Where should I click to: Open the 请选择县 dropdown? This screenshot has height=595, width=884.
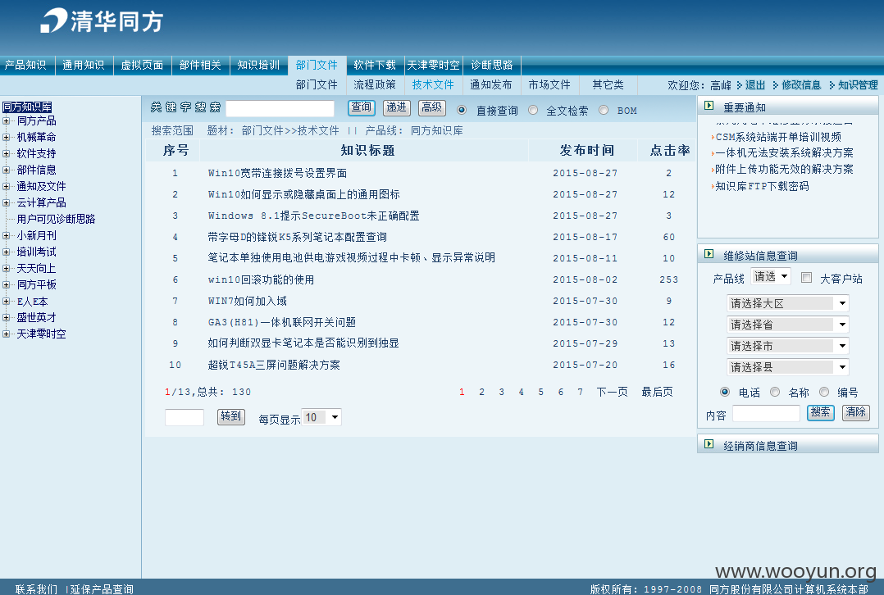pyautogui.click(x=788, y=367)
